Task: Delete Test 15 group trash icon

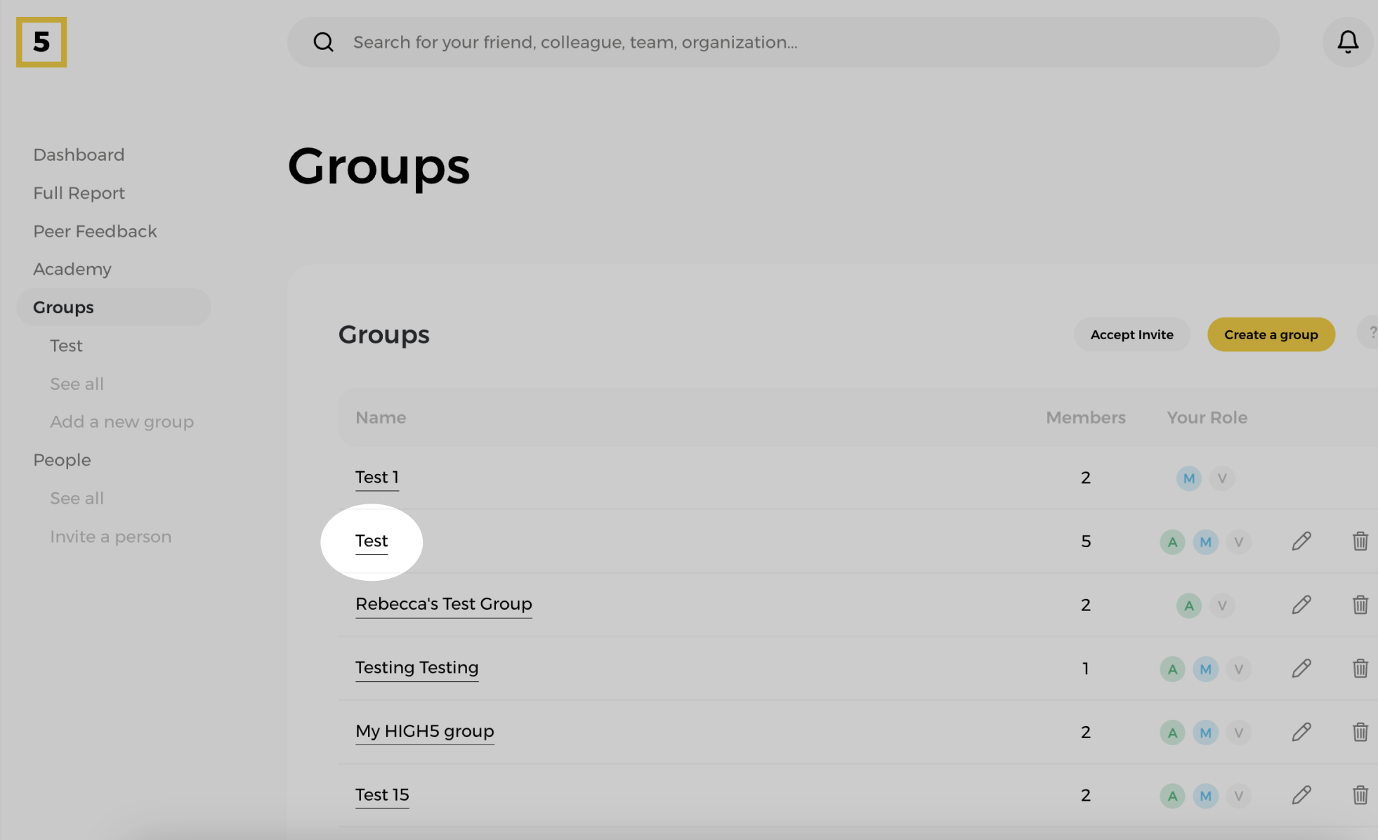Action: (x=1360, y=795)
